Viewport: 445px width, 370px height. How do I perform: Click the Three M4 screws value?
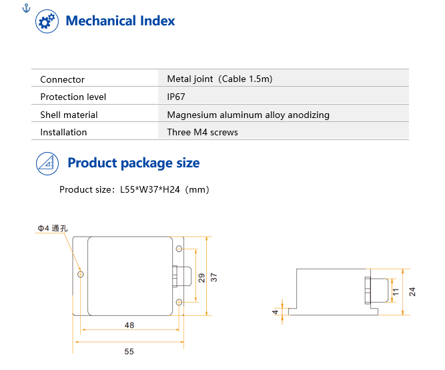(x=202, y=132)
